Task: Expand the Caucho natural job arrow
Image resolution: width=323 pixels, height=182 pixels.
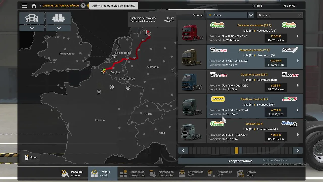Action: tap(298, 85)
